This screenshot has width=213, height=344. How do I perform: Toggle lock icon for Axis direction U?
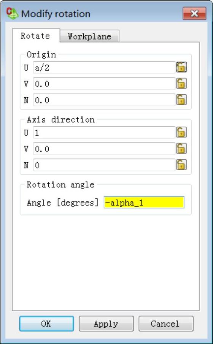coord(181,132)
